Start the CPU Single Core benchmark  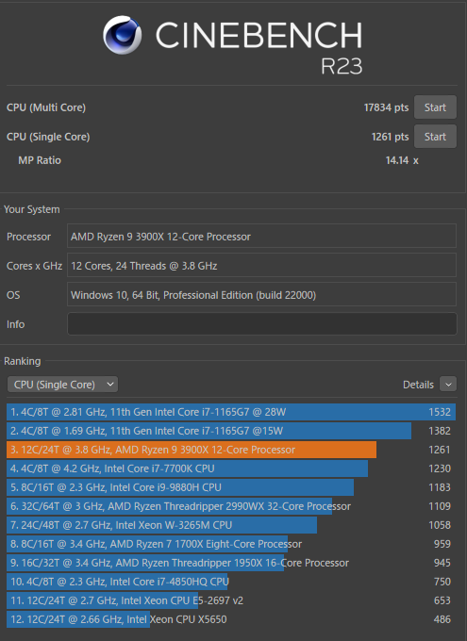point(435,137)
